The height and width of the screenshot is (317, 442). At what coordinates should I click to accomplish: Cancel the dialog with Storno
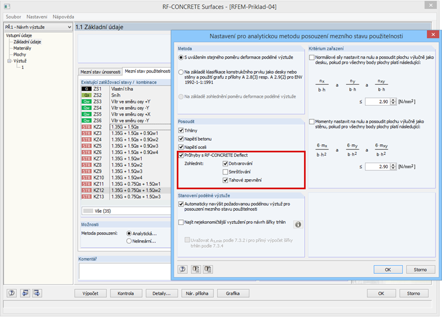click(420, 270)
